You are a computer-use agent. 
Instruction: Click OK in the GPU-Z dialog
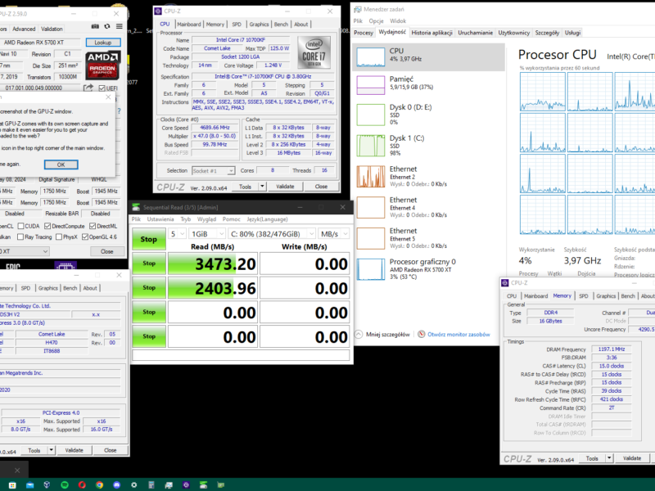(x=61, y=164)
